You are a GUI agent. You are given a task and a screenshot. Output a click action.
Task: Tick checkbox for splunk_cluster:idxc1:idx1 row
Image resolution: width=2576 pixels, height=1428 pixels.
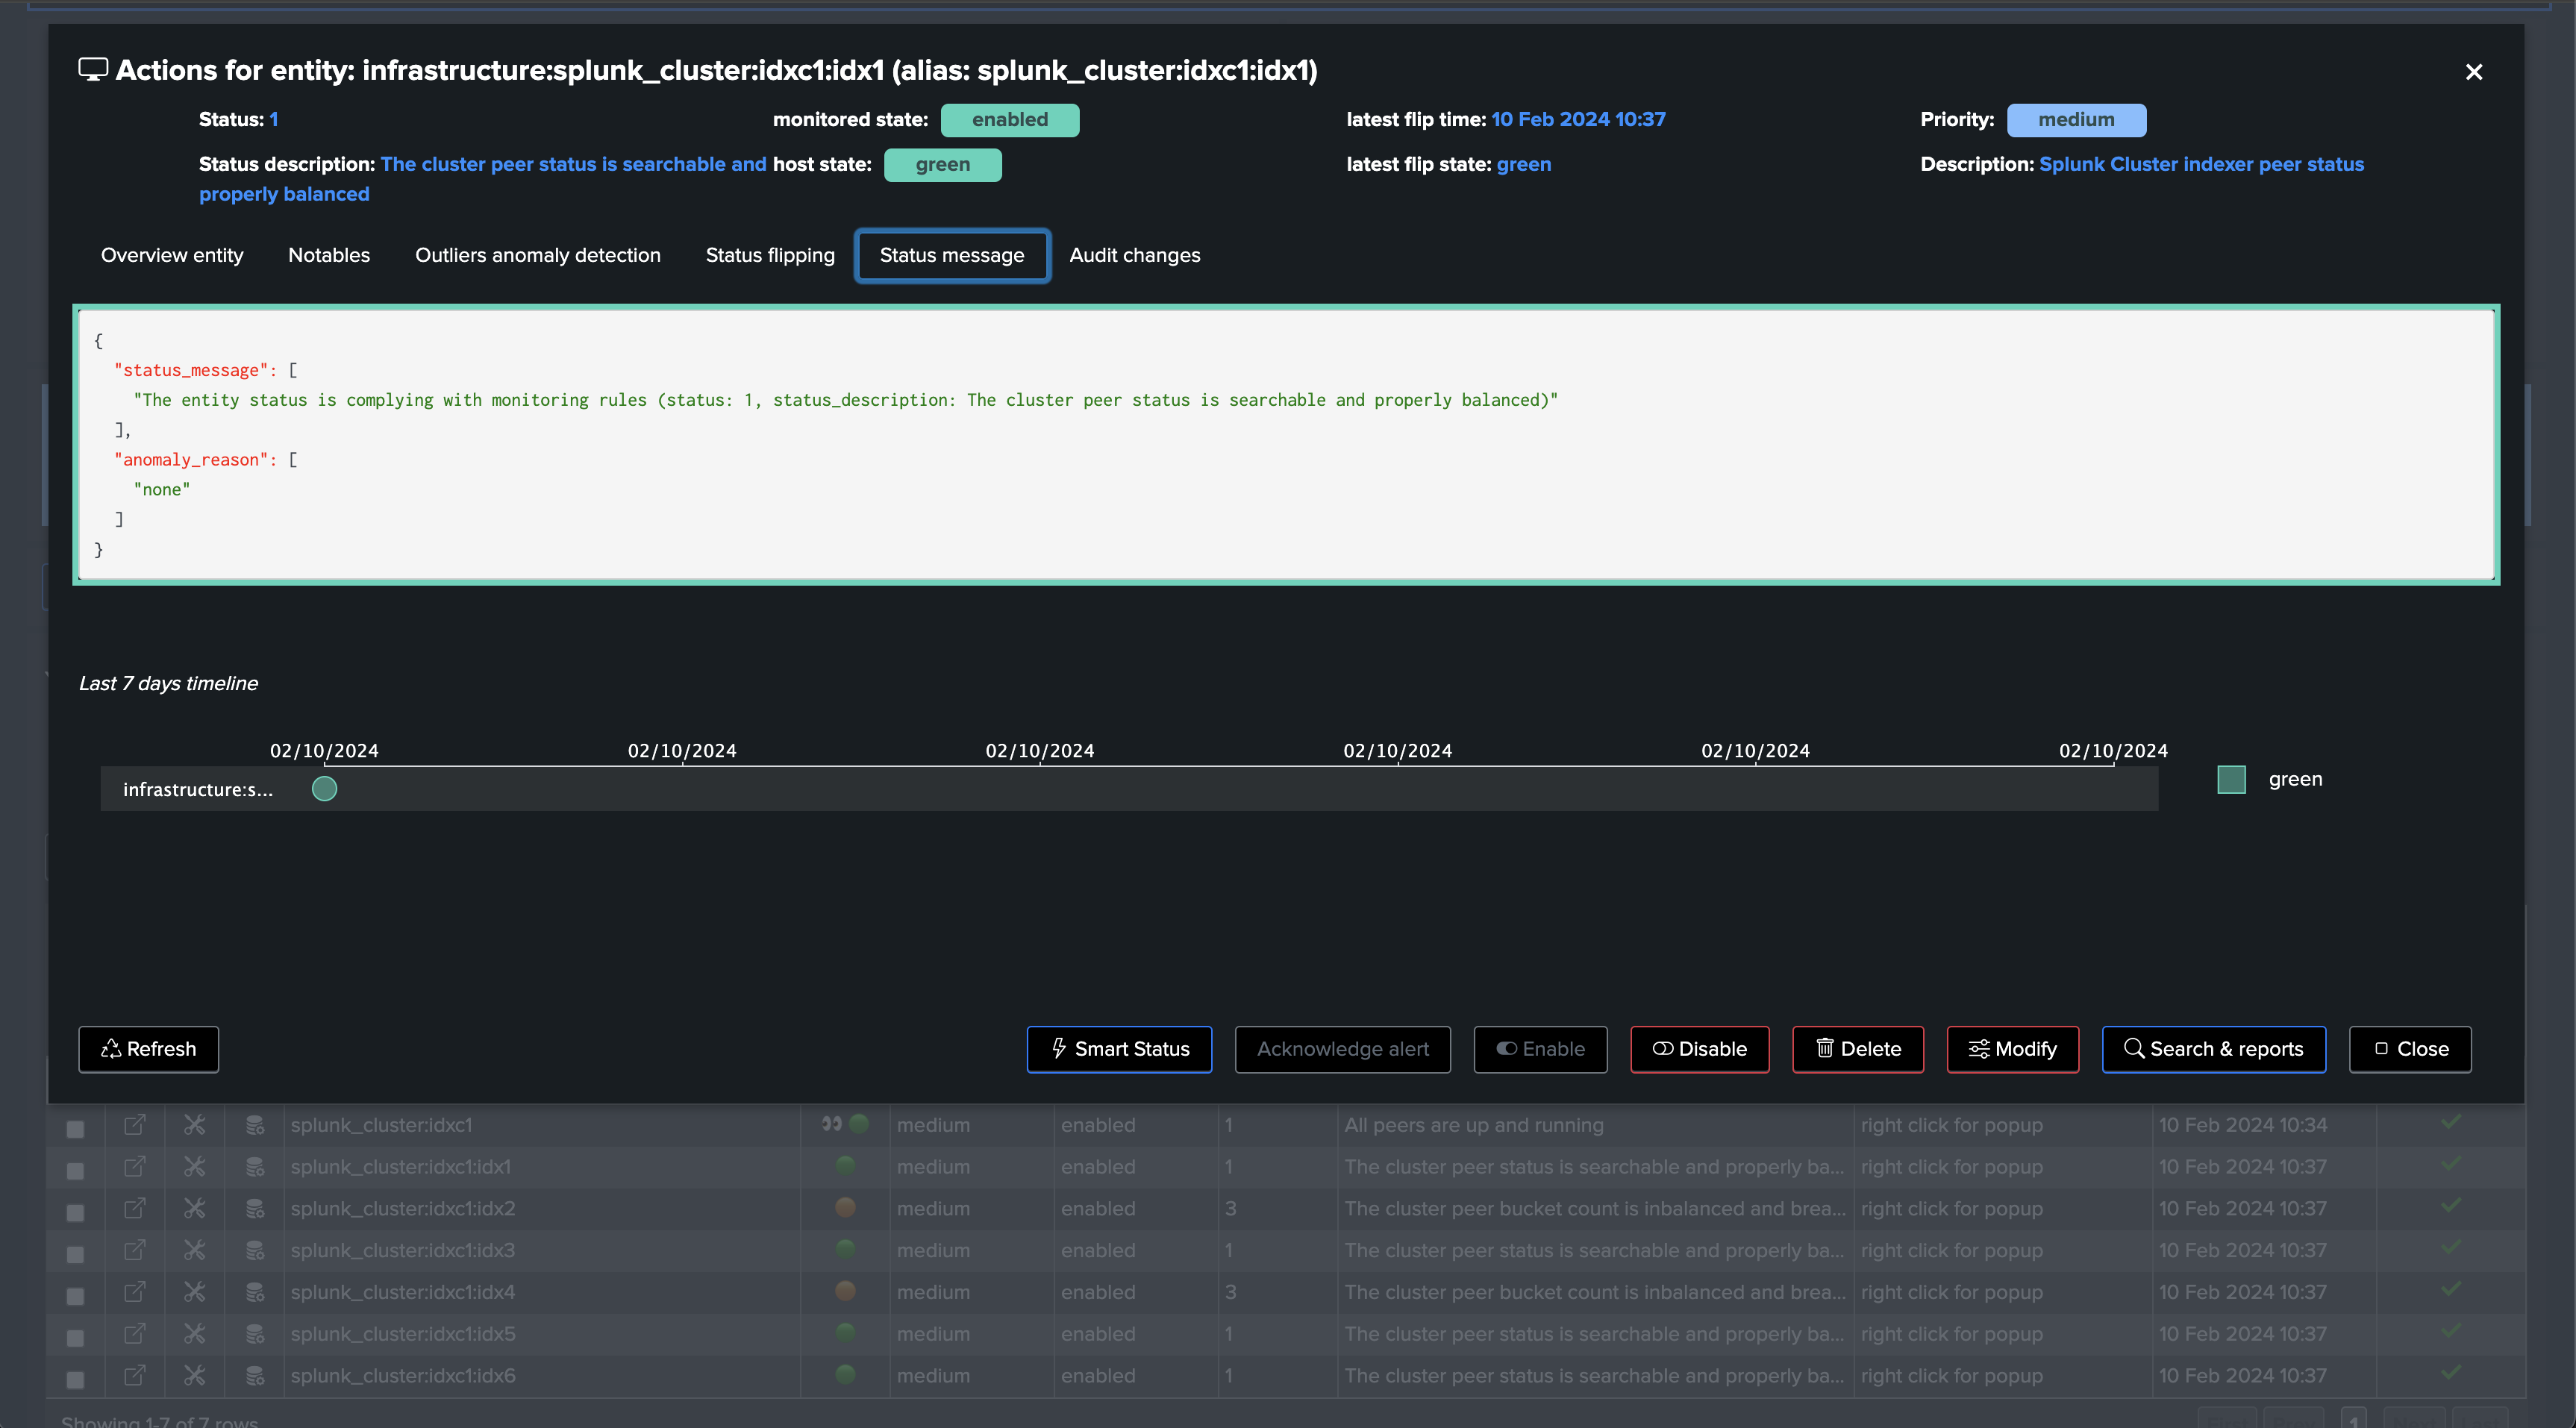75,1170
